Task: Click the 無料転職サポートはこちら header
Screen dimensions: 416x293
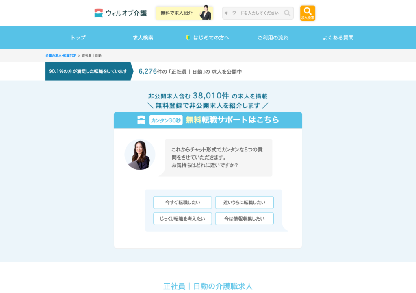Action: [232, 120]
